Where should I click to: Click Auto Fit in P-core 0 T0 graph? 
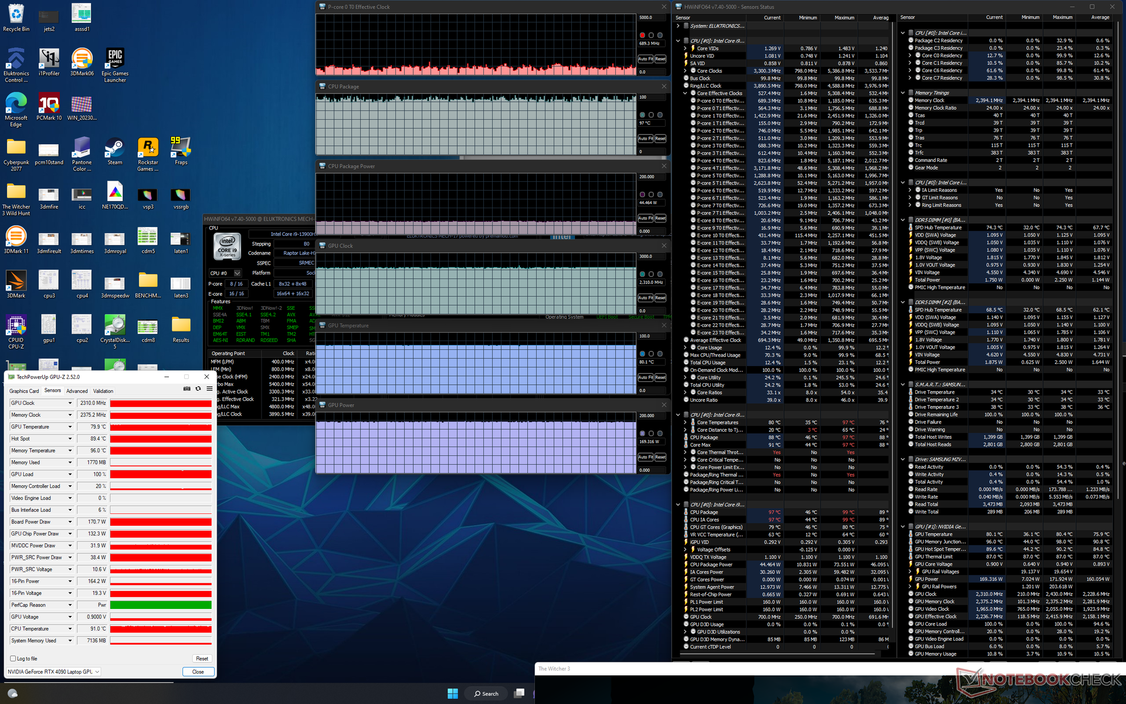(646, 59)
